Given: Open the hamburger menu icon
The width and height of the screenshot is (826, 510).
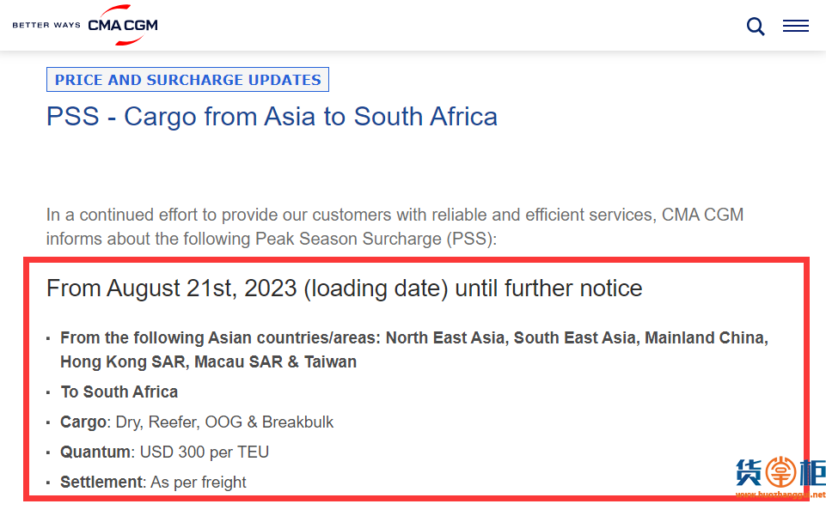Looking at the screenshot, I should (x=795, y=25).
